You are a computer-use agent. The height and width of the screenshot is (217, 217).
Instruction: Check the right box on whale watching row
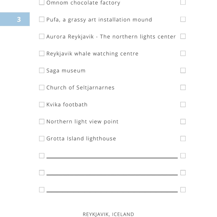[x=183, y=53]
